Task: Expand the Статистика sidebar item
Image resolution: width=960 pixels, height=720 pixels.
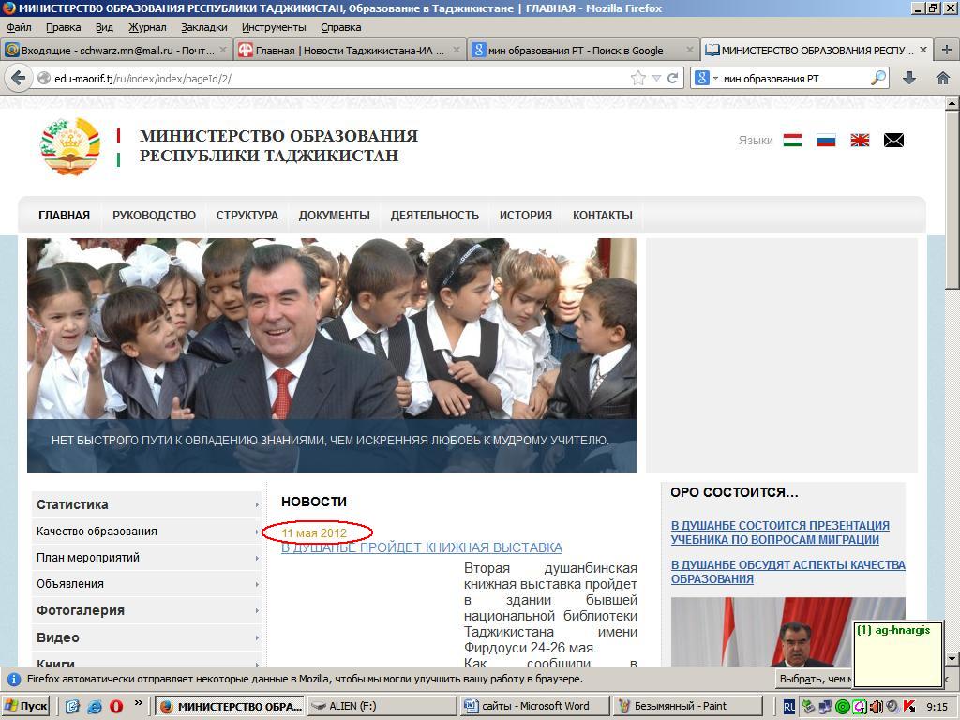Action: [x=145, y=504]
